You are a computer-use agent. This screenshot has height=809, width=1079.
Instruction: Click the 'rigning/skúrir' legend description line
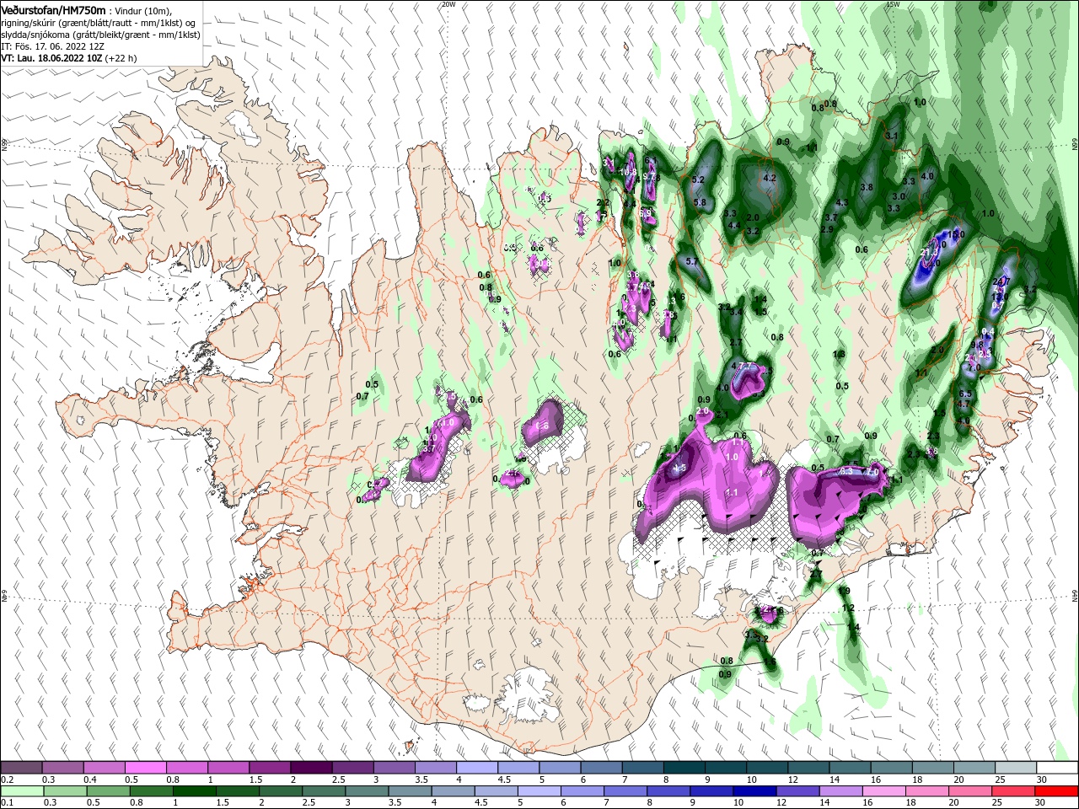99,23
